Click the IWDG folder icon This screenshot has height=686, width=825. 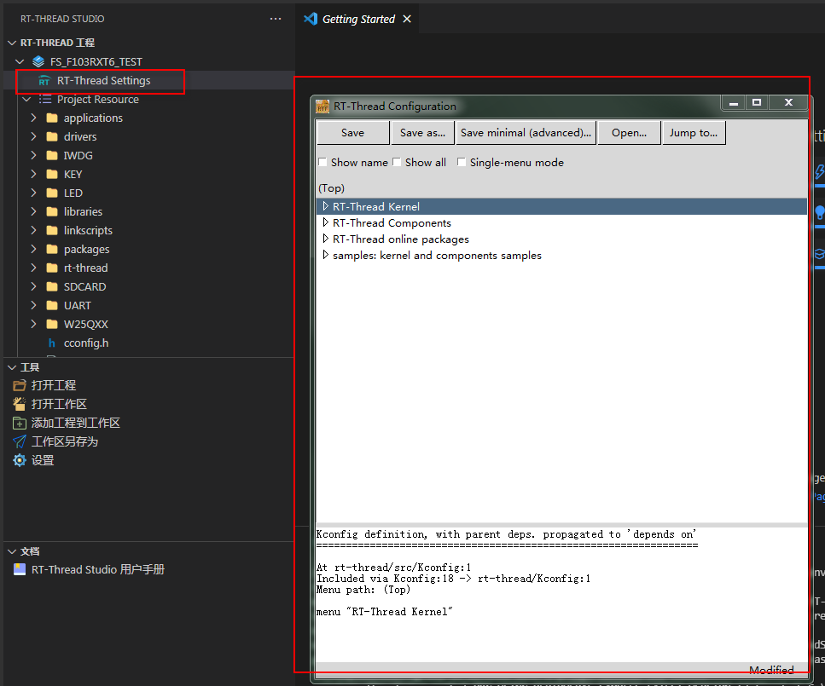click(52, 156)
